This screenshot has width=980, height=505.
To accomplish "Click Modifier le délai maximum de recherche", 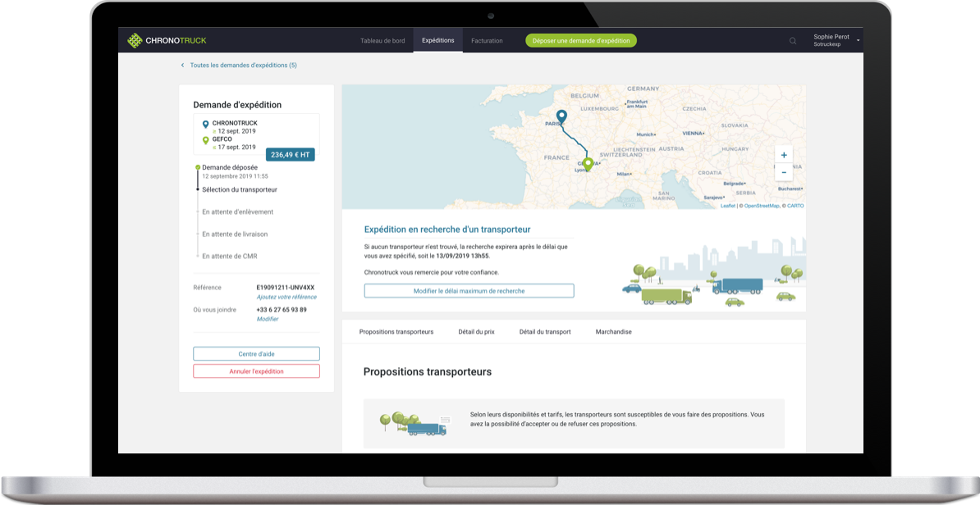I will pos(469,290).
